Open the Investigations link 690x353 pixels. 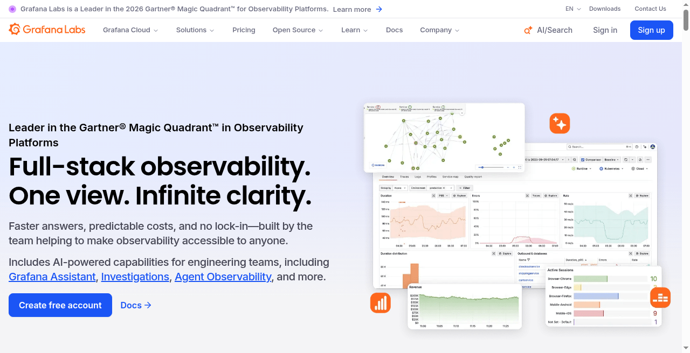tap(135, 277)
